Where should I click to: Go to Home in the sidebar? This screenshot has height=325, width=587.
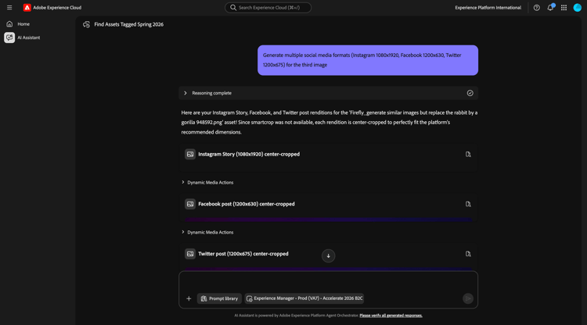(23, 24)
